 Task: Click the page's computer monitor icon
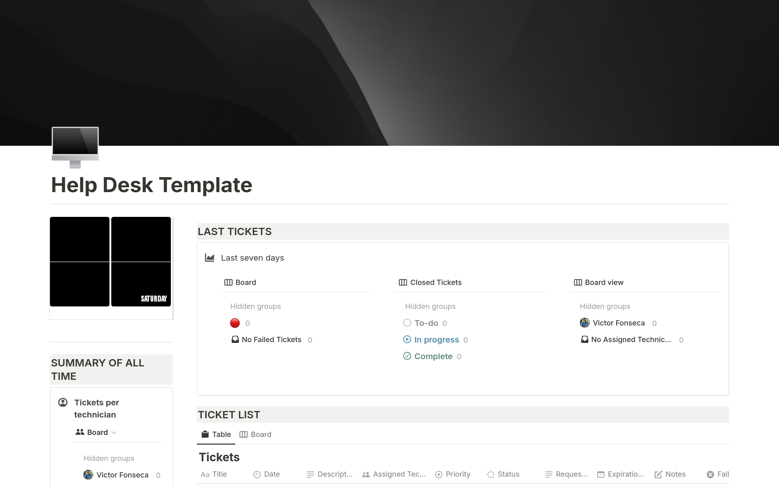75,146
